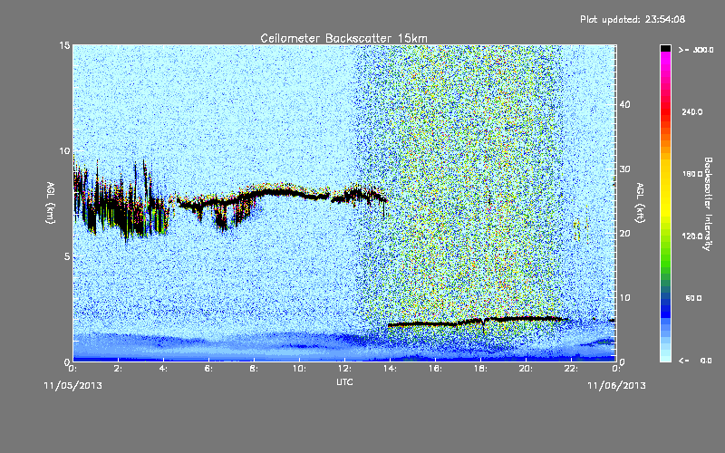This screenshot has height=453, width=725.
Task: Click the 20: hour tick on the time axis
Action: pos(527,369)
